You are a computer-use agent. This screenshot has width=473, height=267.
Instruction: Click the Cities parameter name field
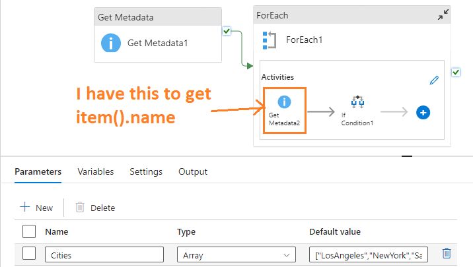tap(104, 254)
